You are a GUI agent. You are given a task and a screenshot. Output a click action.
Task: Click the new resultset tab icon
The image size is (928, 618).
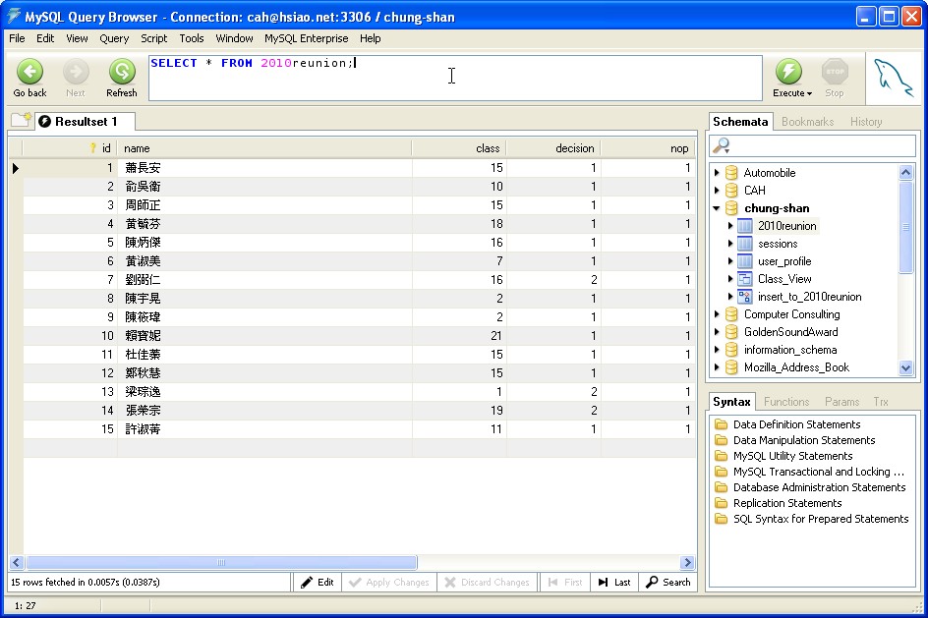tap(21, 120)
